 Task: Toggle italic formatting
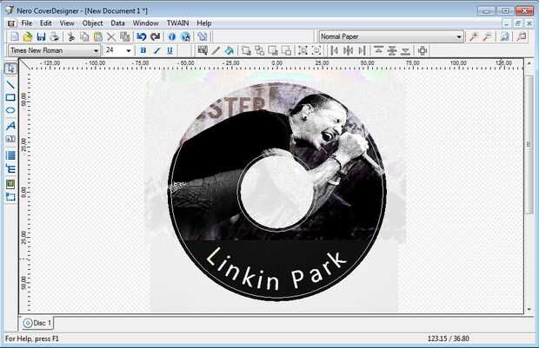click(156, 51)
